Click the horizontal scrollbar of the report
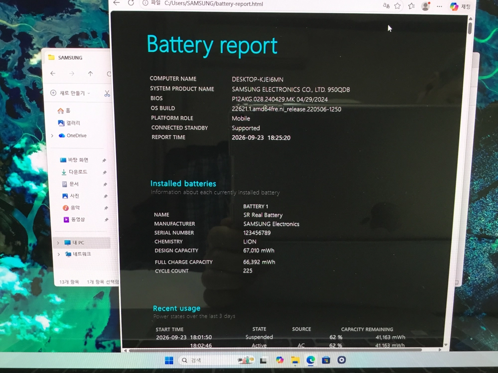The height and width of the screenshot is (373, 498). point(275,350)
